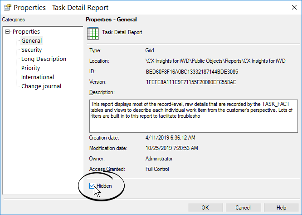This screenshot has height=215, width=302.
Task: Click the Properties title bar icon
Action: coord(7,7)
